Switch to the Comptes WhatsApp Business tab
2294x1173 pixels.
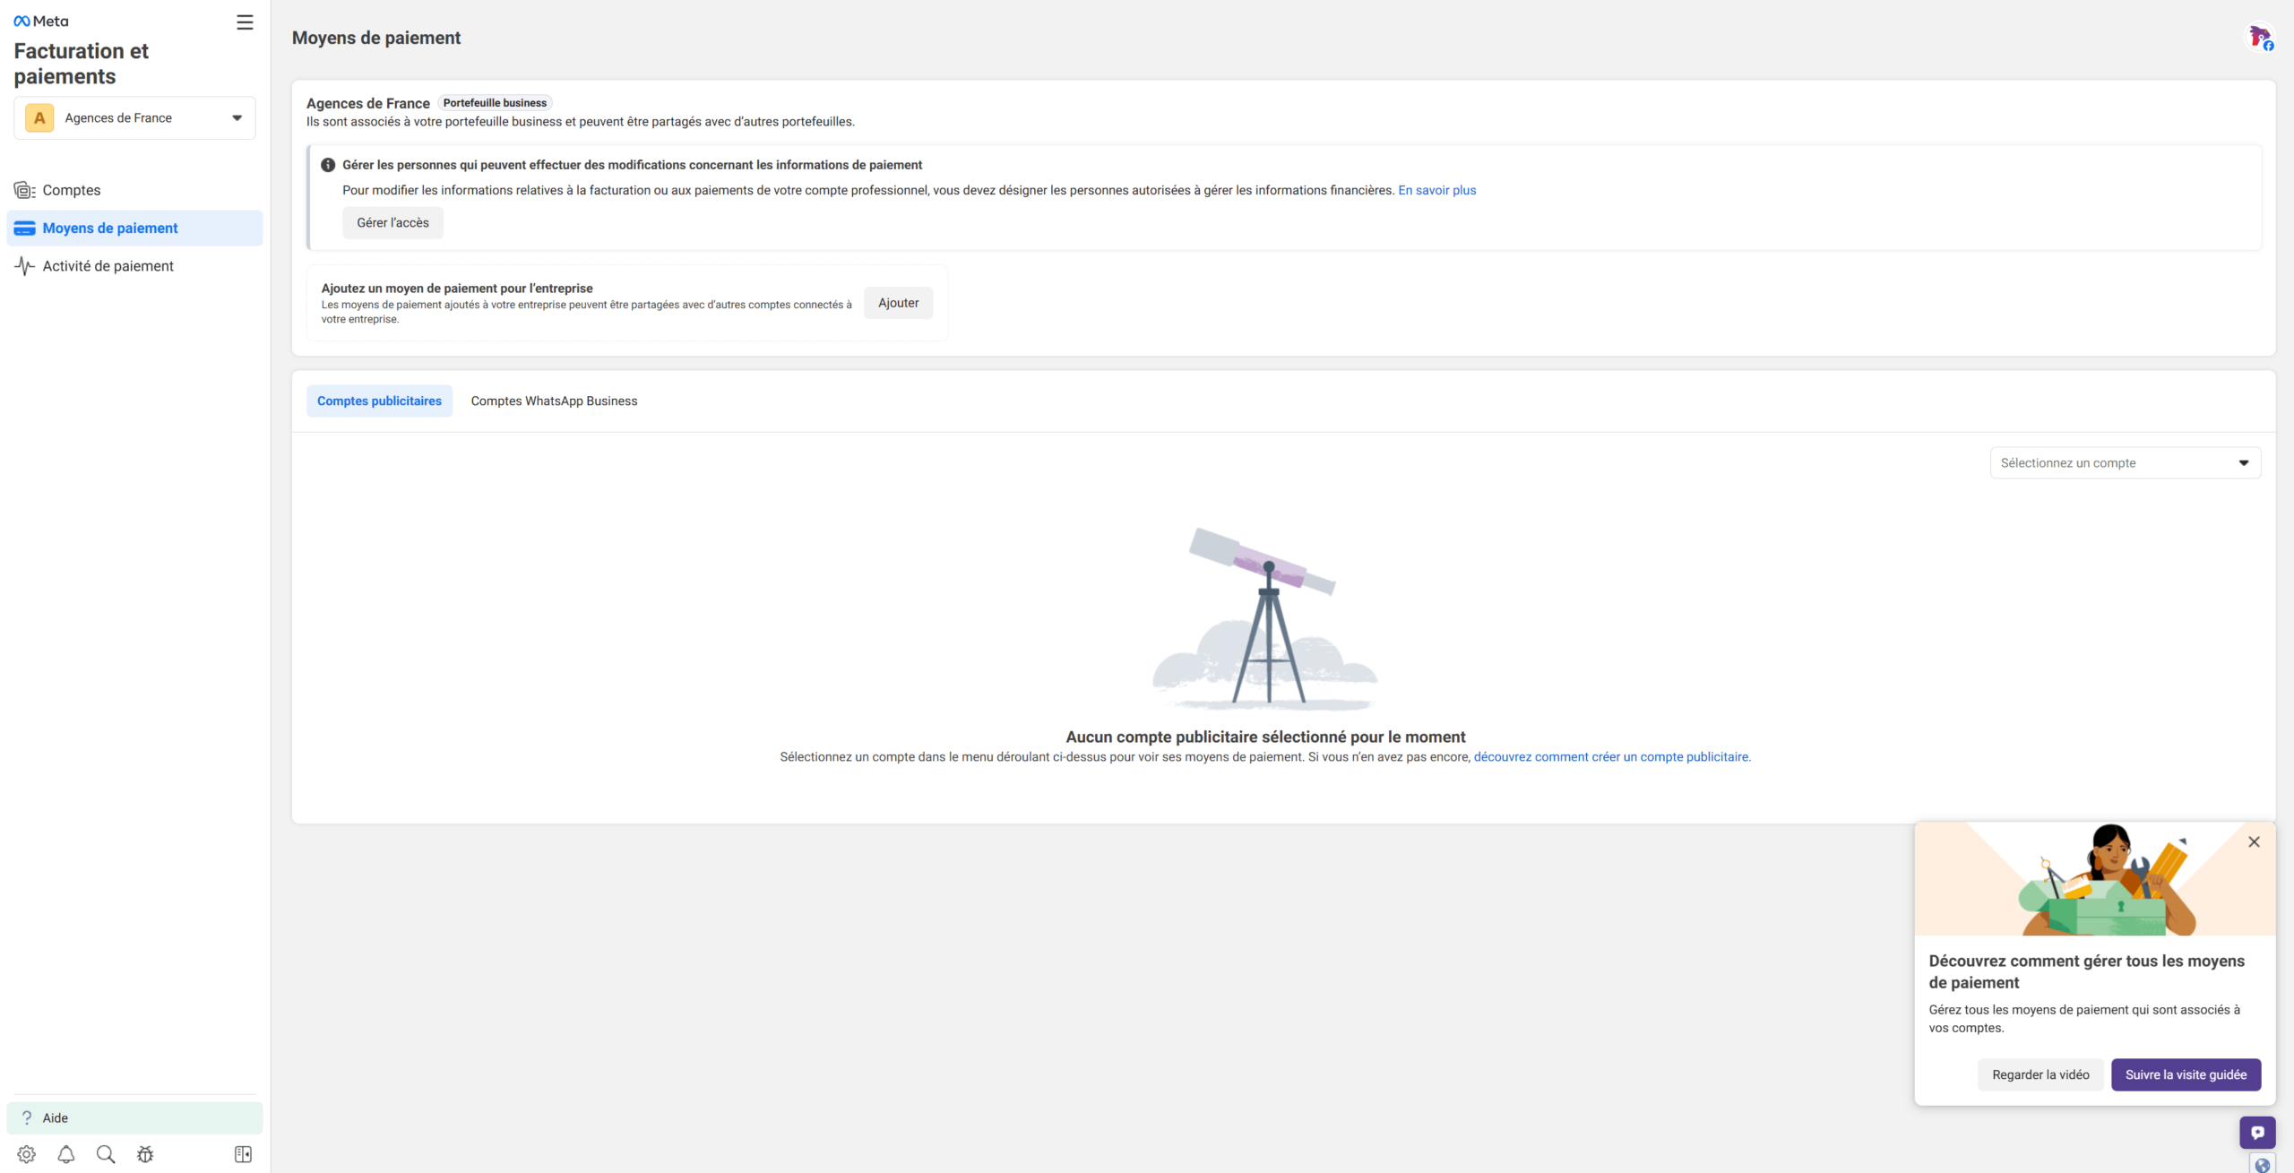554,401
